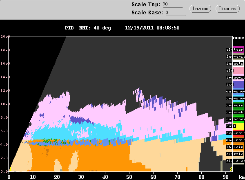Click the 50 km range axis label
Screen dimensions: 245x180
point(129,177)
